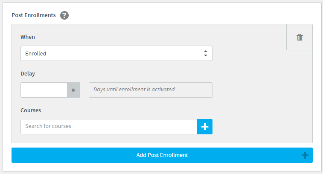
Task: Focus the Search for courses field
Action: 109,127
